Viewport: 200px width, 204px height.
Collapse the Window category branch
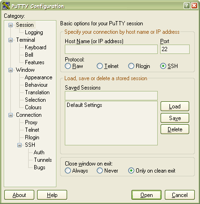[x=10, y=70]
